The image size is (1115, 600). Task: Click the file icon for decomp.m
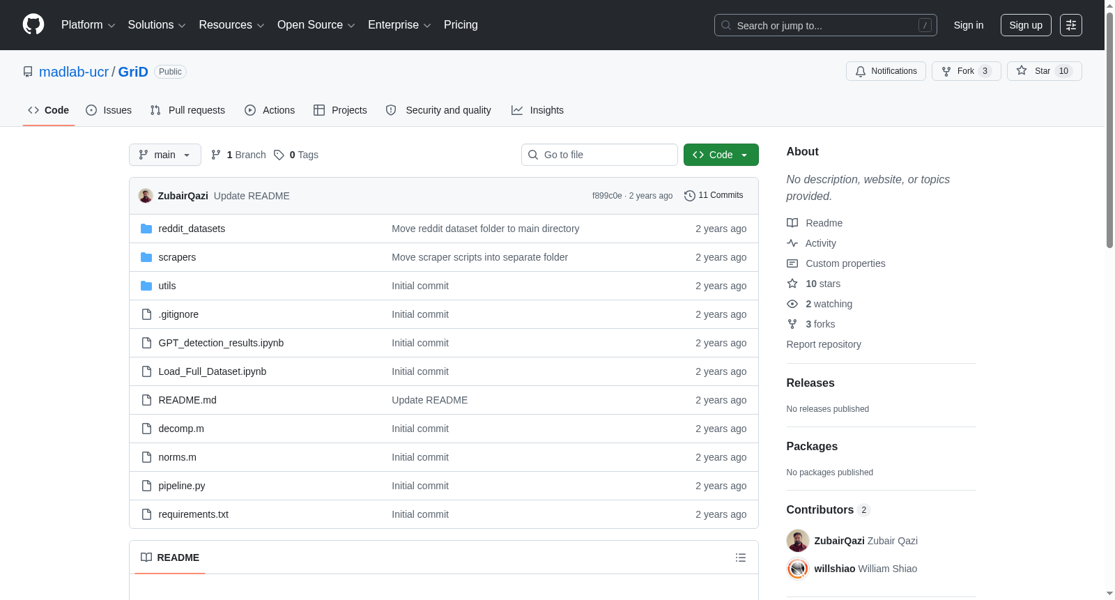tap(146, 429)
